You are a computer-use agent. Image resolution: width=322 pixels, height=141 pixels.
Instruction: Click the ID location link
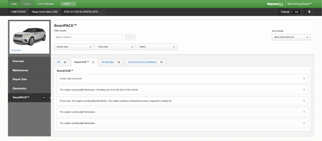[x=16, y=50]
